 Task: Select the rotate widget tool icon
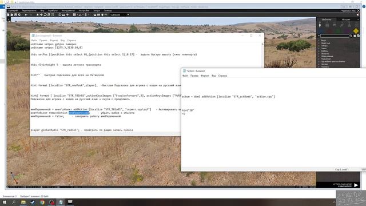45,15
